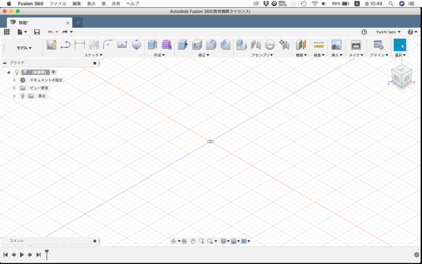Click the Scripts and Add-ins icon
422x264 pixels.
pyautogui.click(x=378, y=45)
